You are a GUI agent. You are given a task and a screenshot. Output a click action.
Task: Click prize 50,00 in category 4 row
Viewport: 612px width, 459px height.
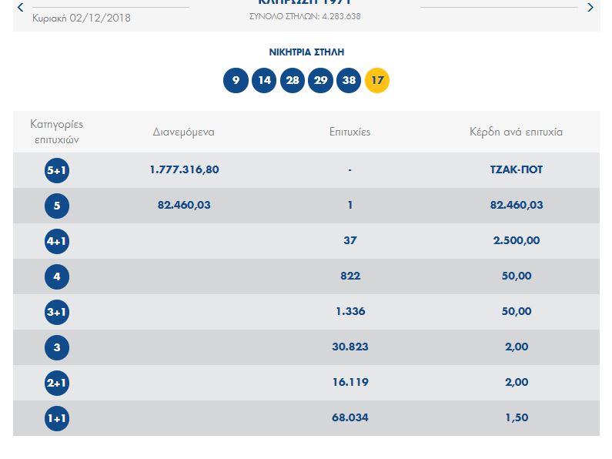pos(517,276)
